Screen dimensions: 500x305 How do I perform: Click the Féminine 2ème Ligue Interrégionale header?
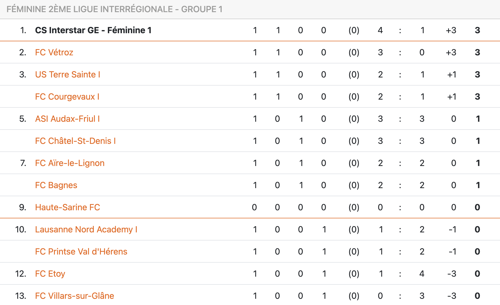(115, 9)
